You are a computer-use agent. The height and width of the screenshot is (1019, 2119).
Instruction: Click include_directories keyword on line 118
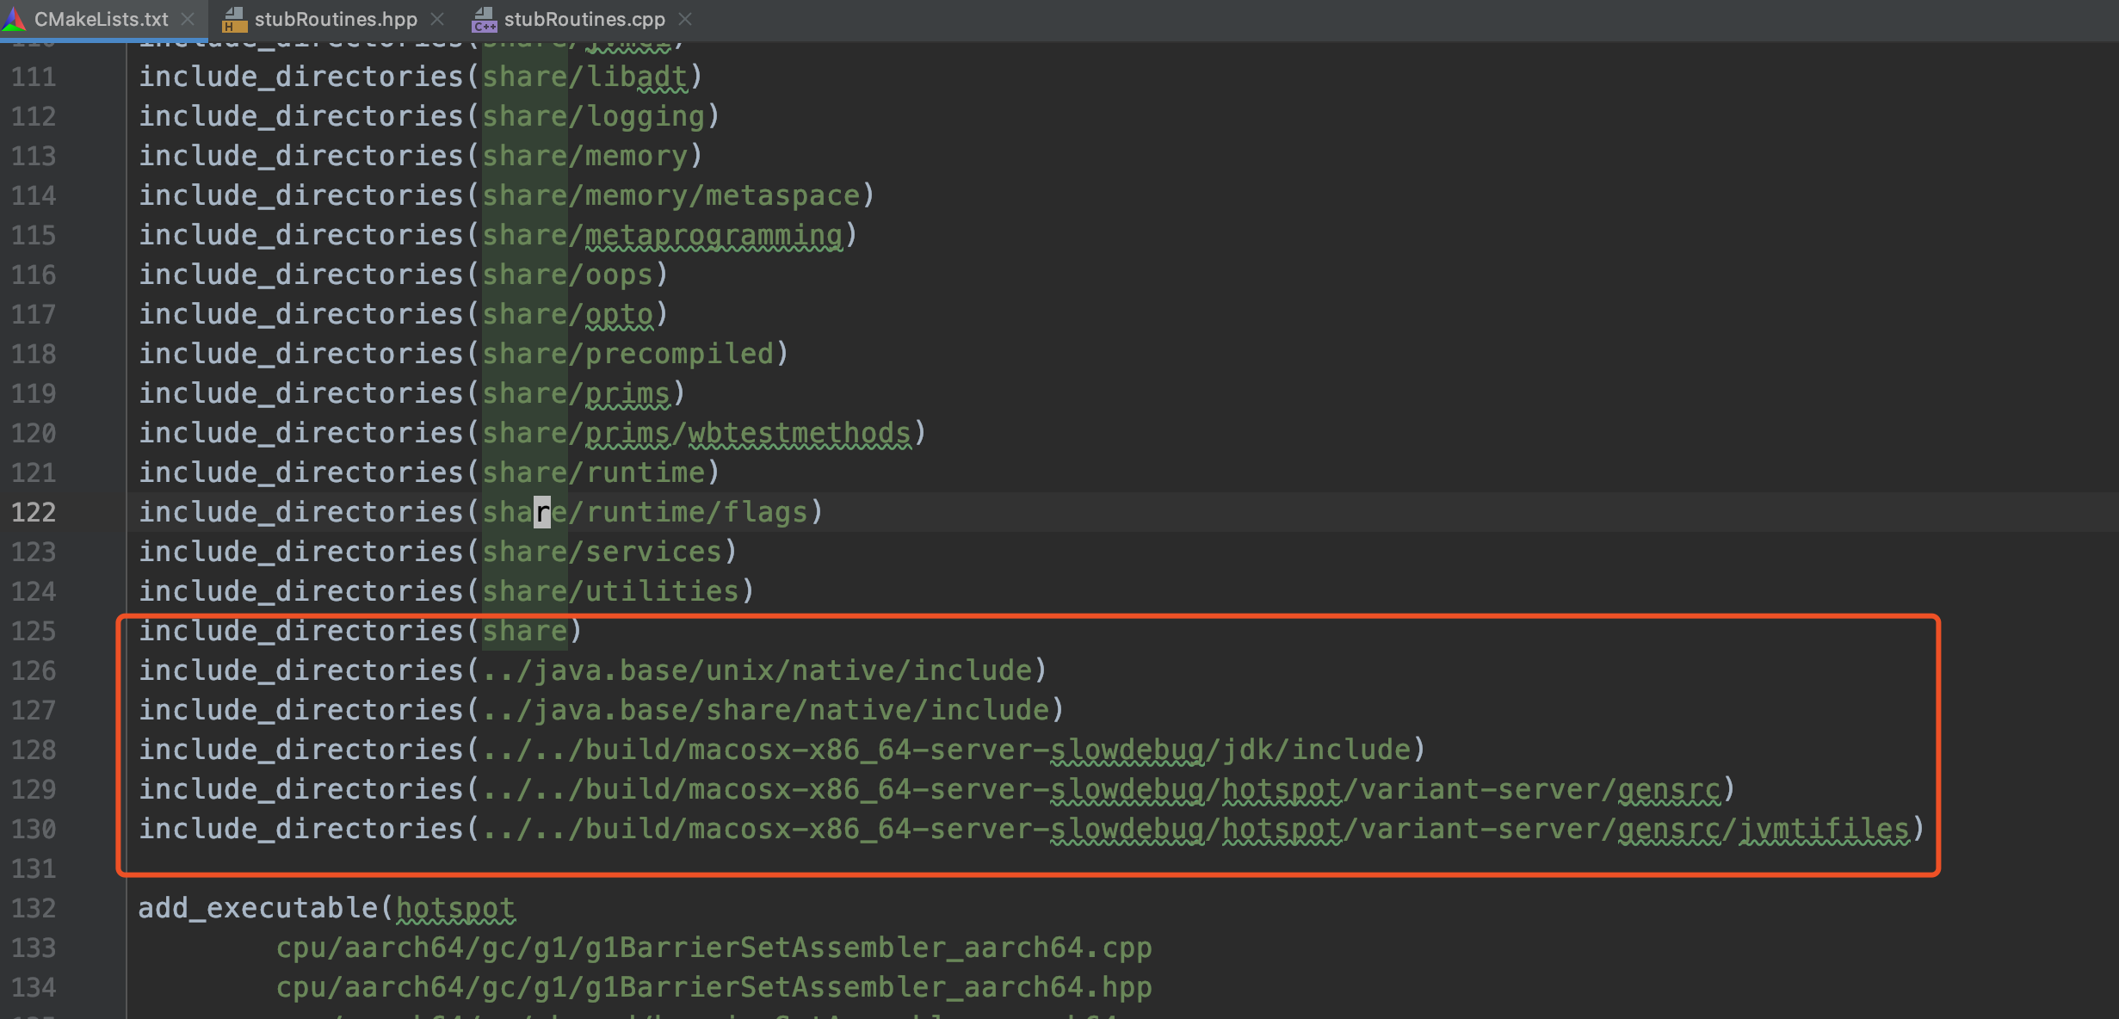click(x=301, y=354)
